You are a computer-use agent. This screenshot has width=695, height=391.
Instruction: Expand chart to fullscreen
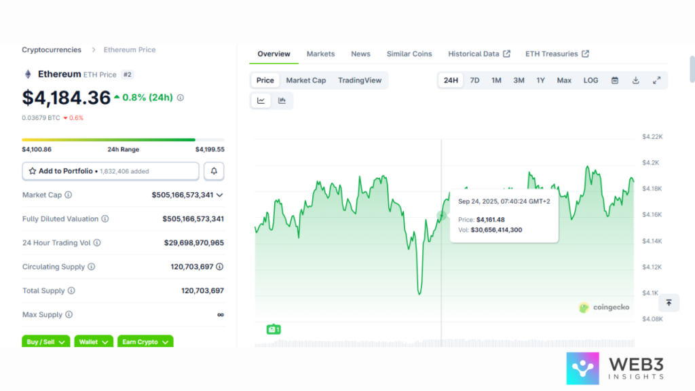[x=656, y=80]
